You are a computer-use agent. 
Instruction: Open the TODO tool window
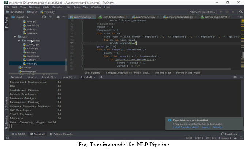tap(18, 134)
